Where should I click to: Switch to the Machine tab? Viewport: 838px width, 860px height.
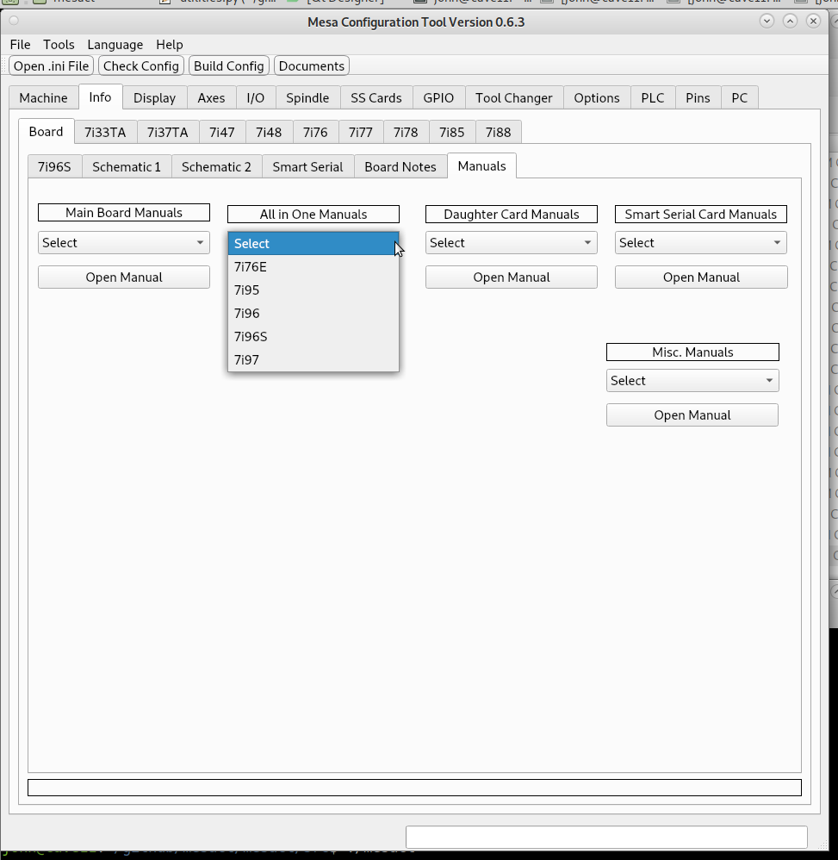[x=43, y=97]
